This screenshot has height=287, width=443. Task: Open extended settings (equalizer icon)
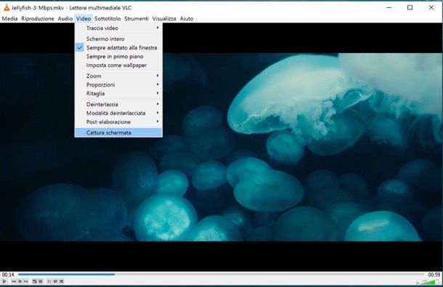pyautogui.click(x=41, y=281)
